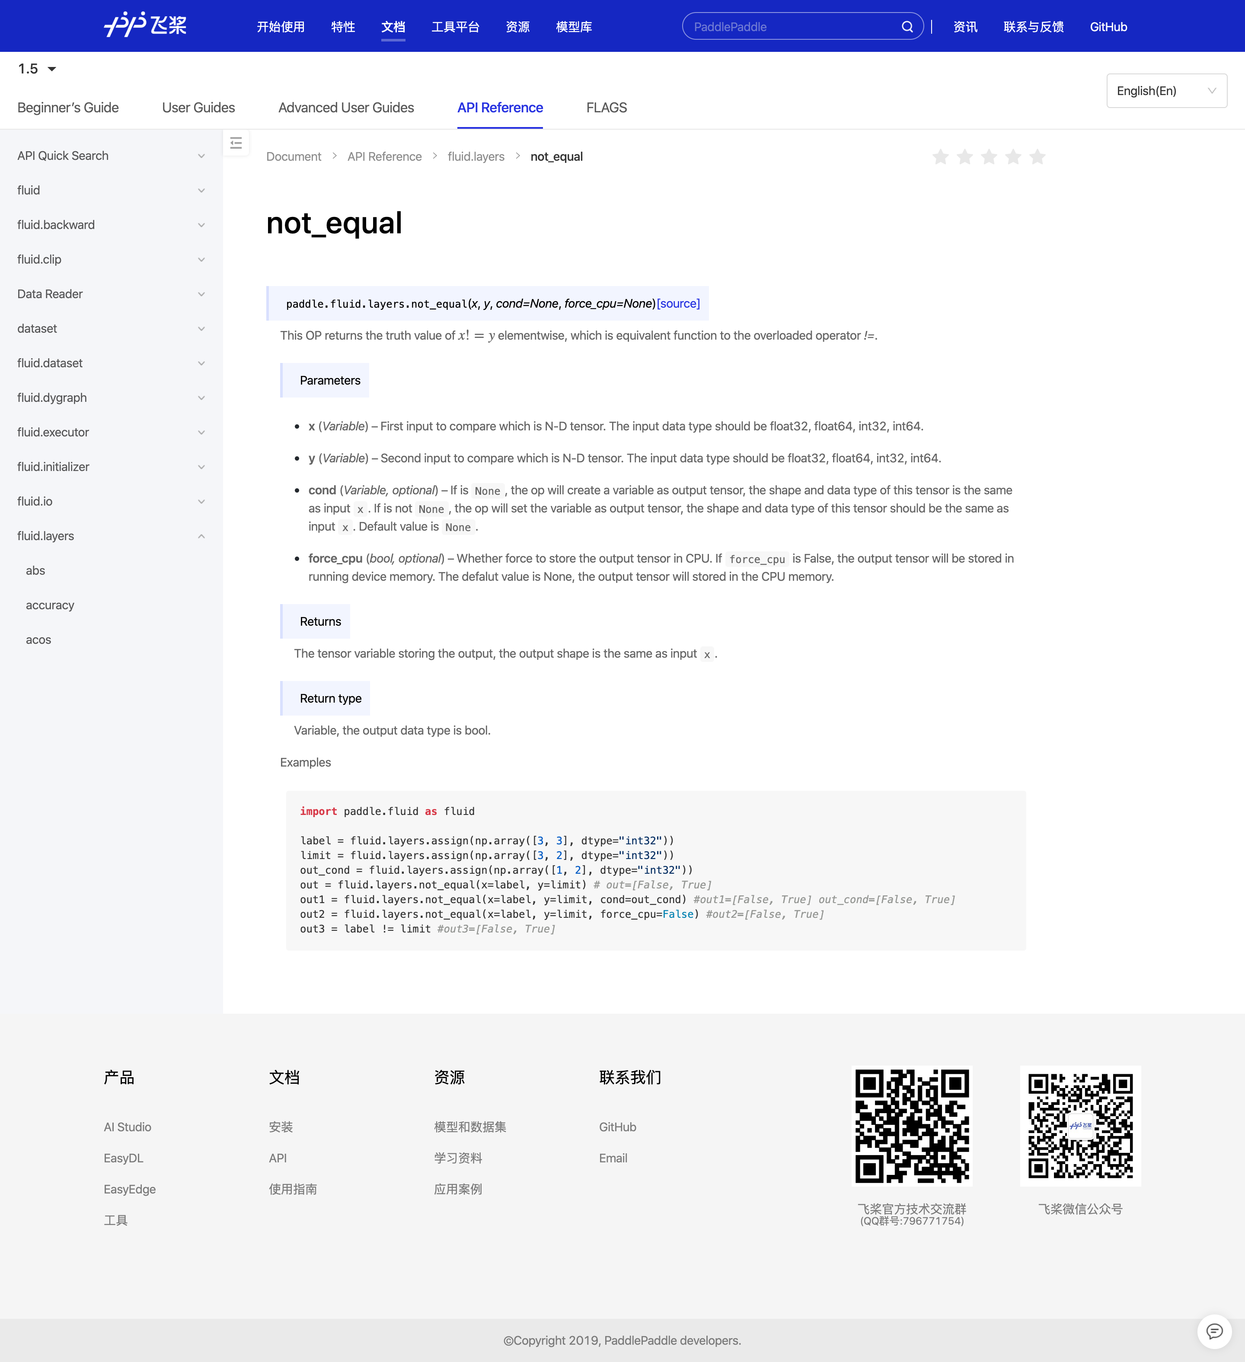Open the [source] link
This screenshot has width=1245, height=1362.
(678, 304)
